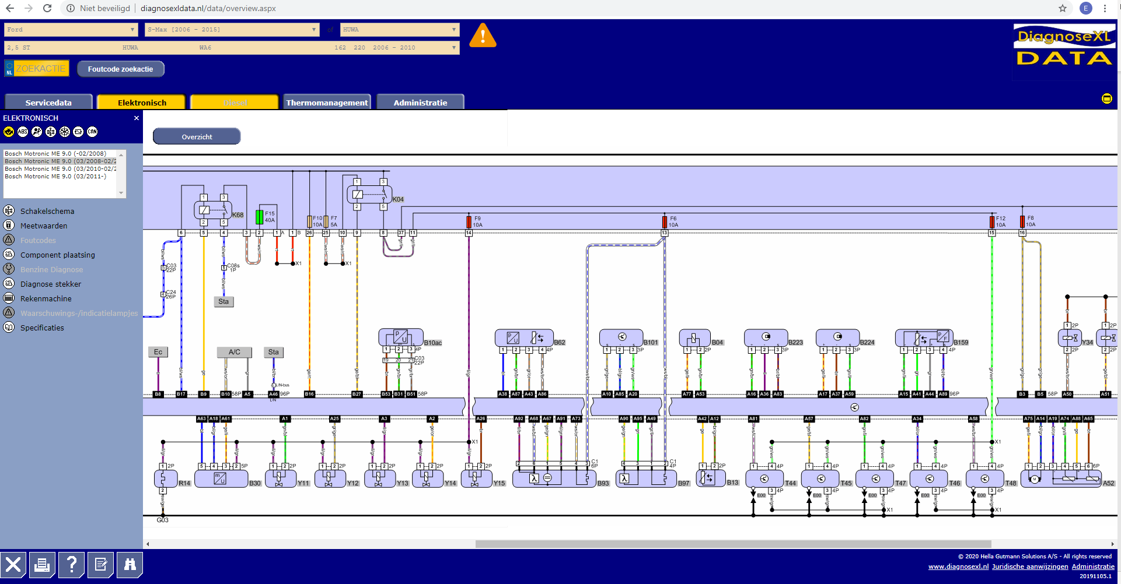
Task: Open the Servicedata tab
Action: pos(48,103)
